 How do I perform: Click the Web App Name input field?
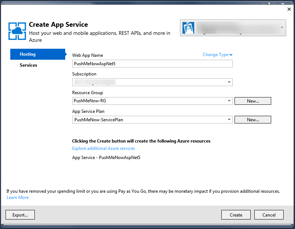pos(152,64)
